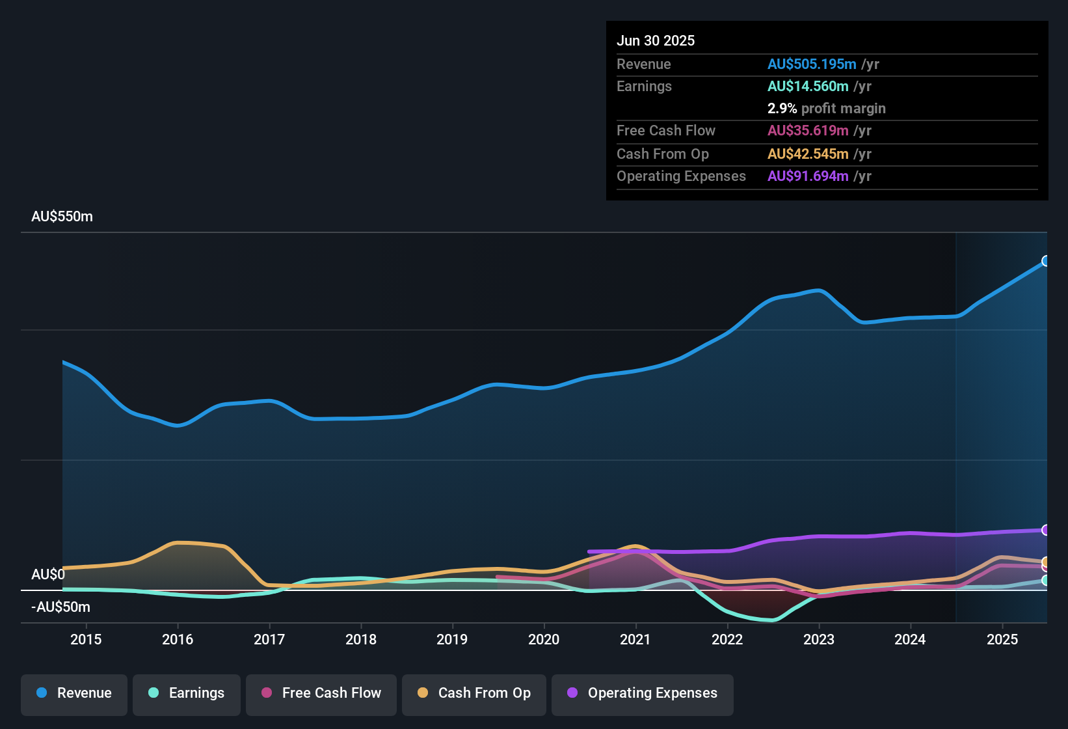Click the pink Free Cash Flow legend dot
This screenshot has height=729, width=1068.
pyautogui.click(x=266, y=693)
